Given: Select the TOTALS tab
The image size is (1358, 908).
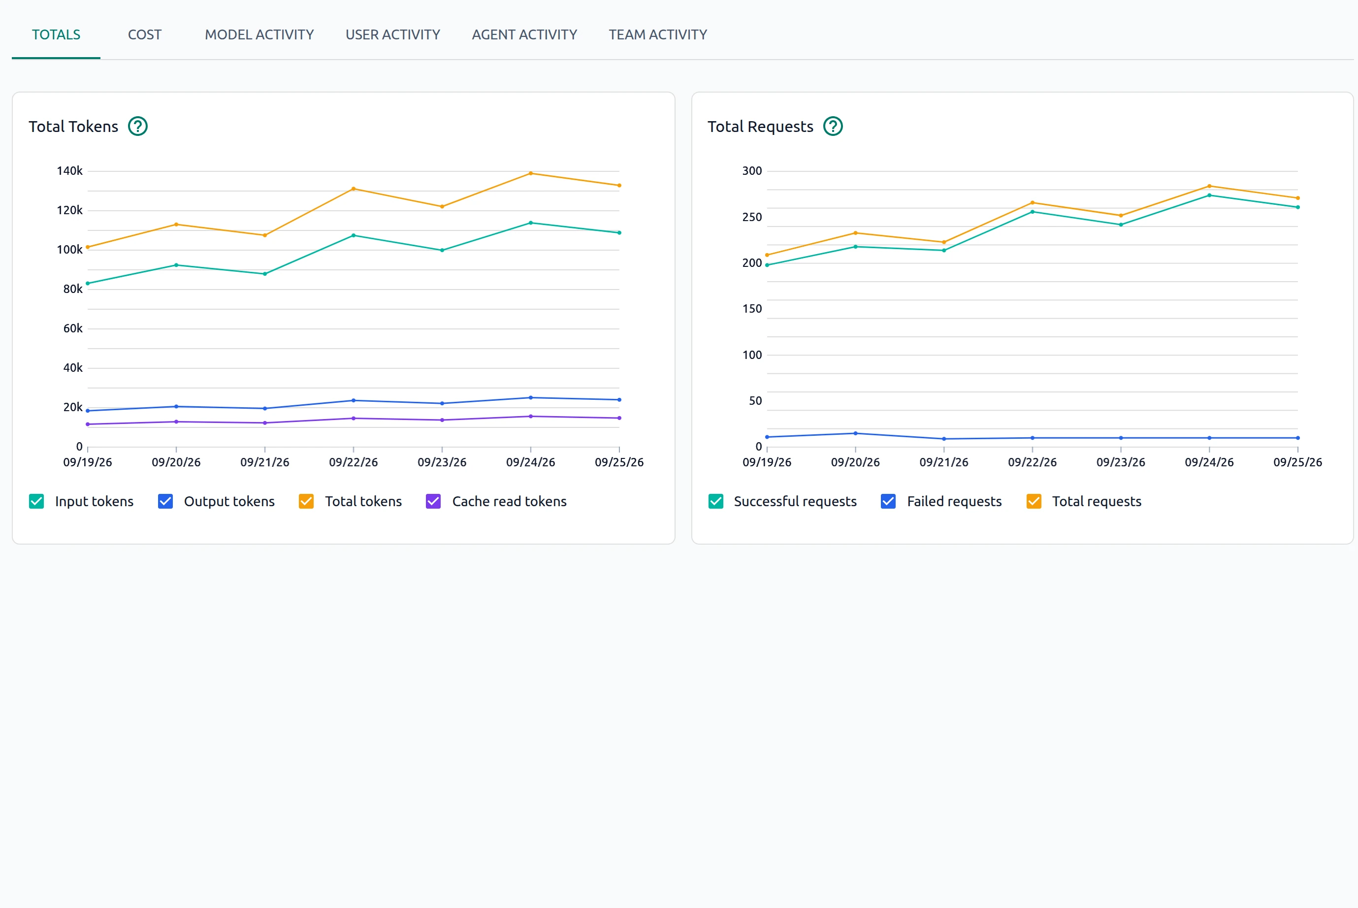Looking at the screenshot, I should point(56,35).
